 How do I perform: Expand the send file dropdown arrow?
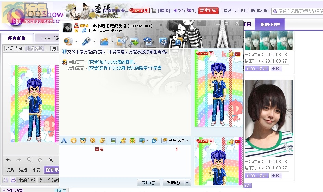(x=112, y=41)
